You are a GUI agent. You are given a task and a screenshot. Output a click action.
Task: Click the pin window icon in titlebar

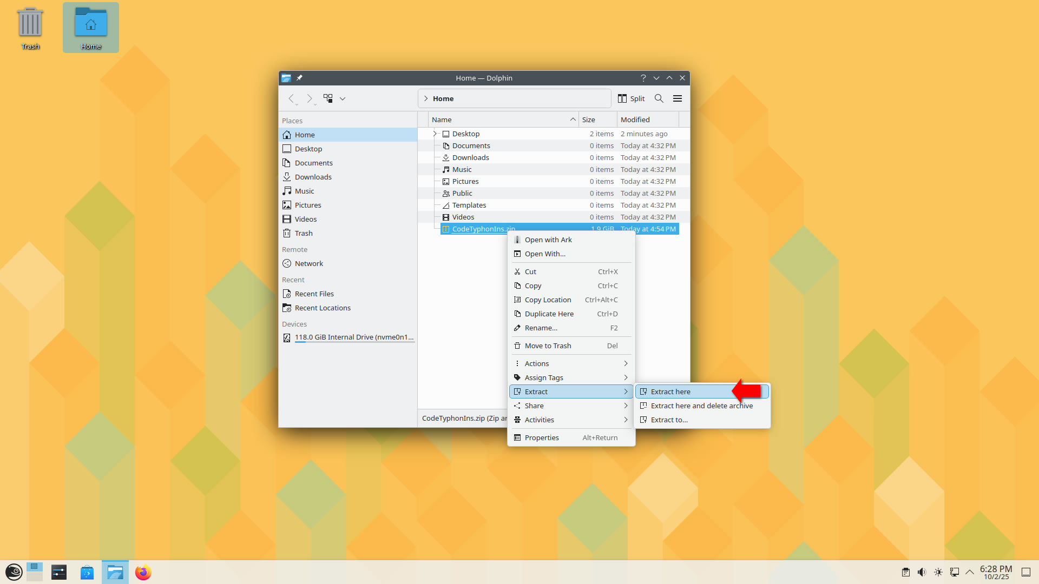click(299, 78)
